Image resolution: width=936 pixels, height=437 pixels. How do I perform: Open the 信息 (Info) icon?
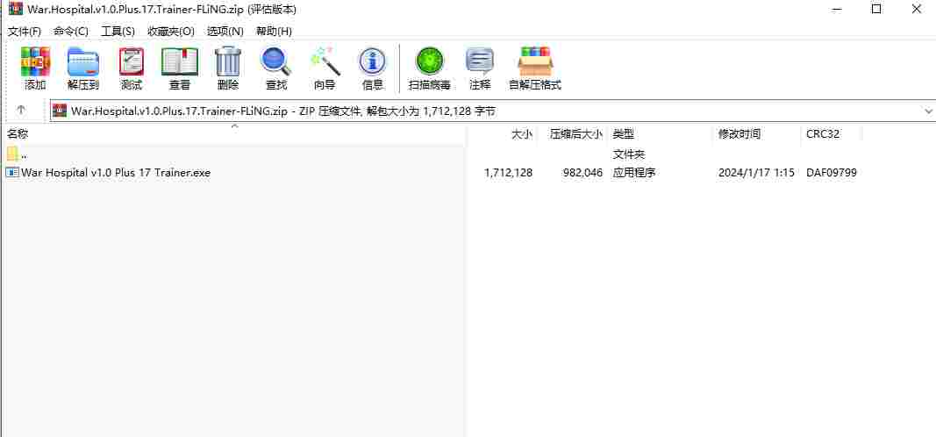point(373,62)
